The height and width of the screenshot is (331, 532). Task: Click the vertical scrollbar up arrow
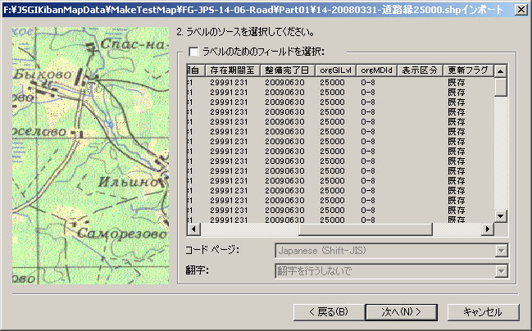500,71
